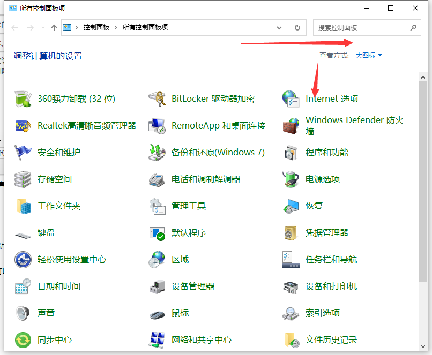Open the 索引选项 link

(x=323, y=313)
